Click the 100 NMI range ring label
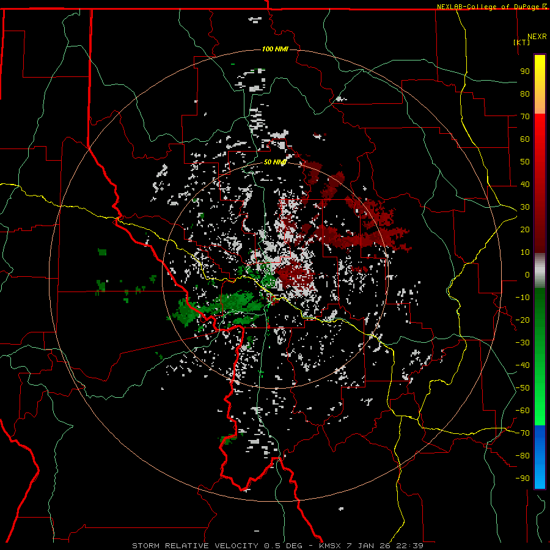Viewport: 550px width, 550px height. tap(275, 49)
